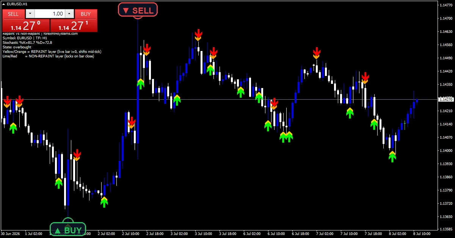
Task: Click the '2 Jul 18:00' time axis label
Action: click(155, 234)
